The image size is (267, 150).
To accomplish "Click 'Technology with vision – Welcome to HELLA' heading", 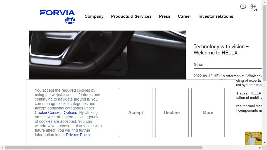I will coord(221,49).
